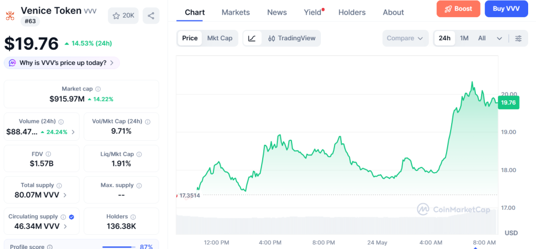
Task: Switch to TradingView chart mode
Action: pos(292,38)
